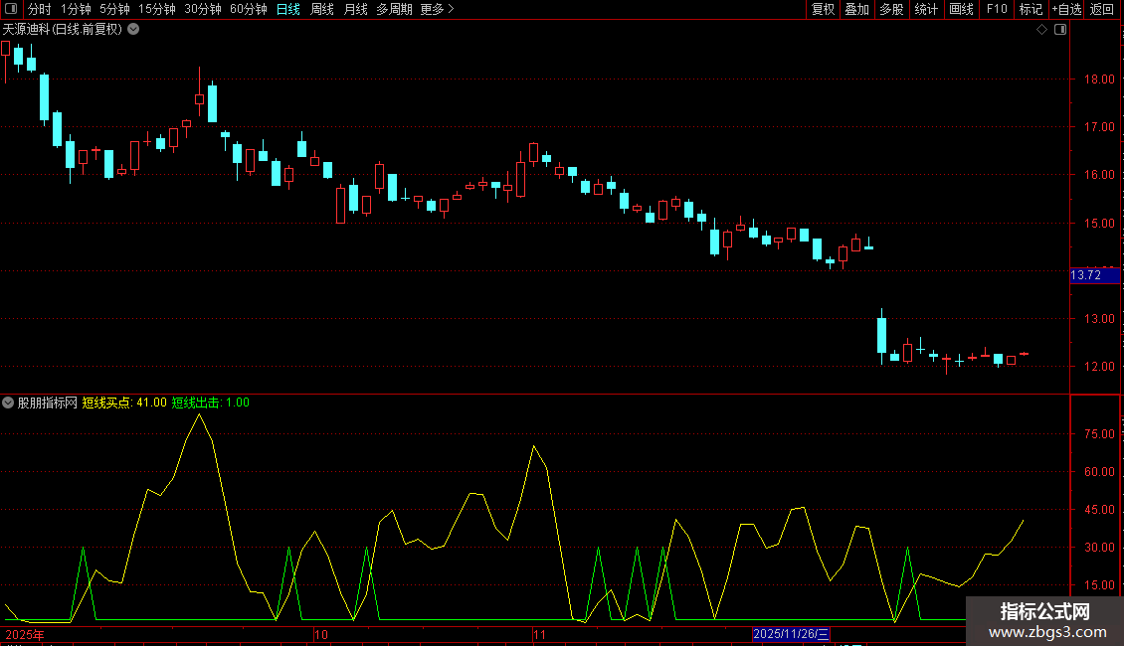Image resolution: width=1124 pixels, height=646 pixels.
Task: Open the 复权 adjustment option
Action: point(823,9)
